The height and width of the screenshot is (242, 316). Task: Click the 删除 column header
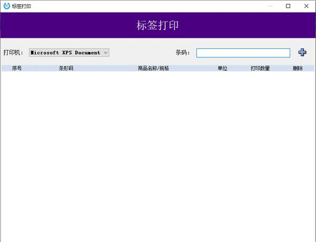pyautogui.click(x=298, y=68)
